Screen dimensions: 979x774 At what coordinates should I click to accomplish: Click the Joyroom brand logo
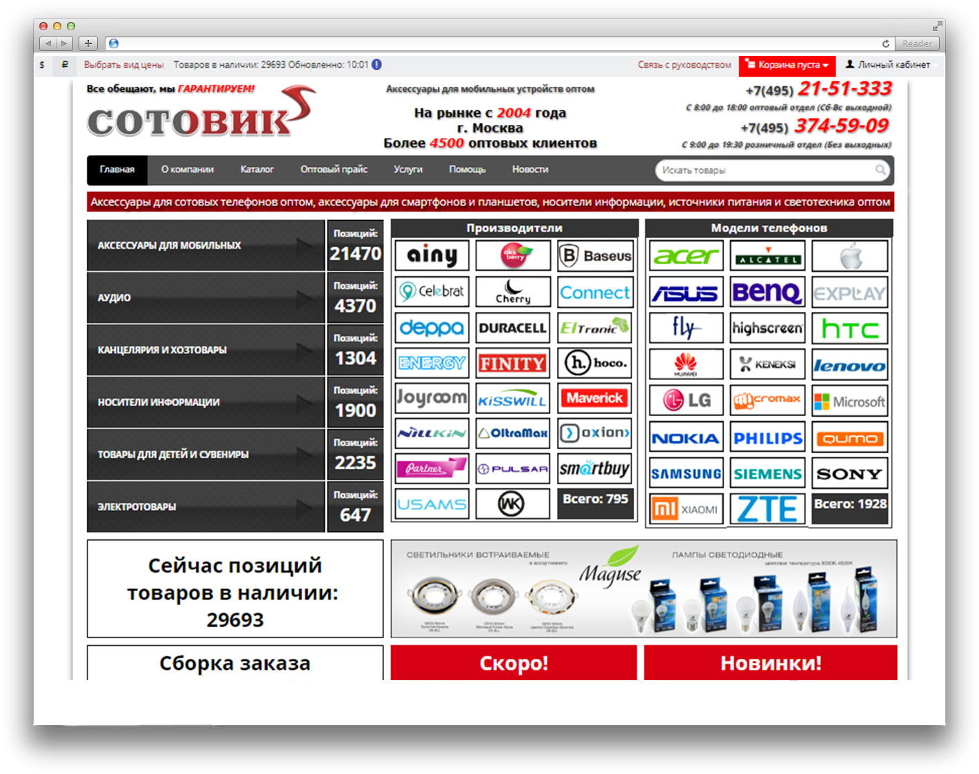[x=432, y=398]
